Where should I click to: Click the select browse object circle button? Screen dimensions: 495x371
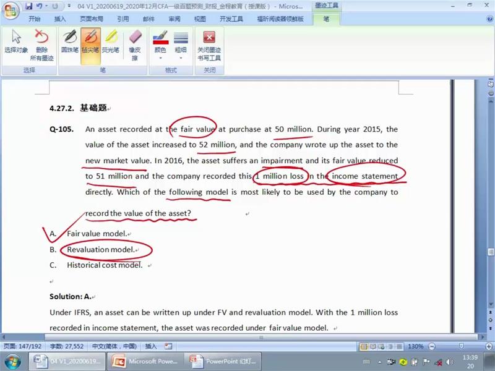pyautogui.click(x=491, y=320)
